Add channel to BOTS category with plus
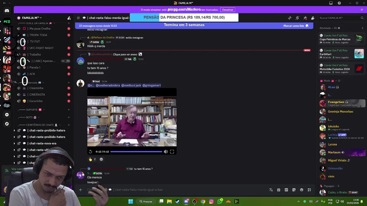367x206 pixels. (69, 117)
